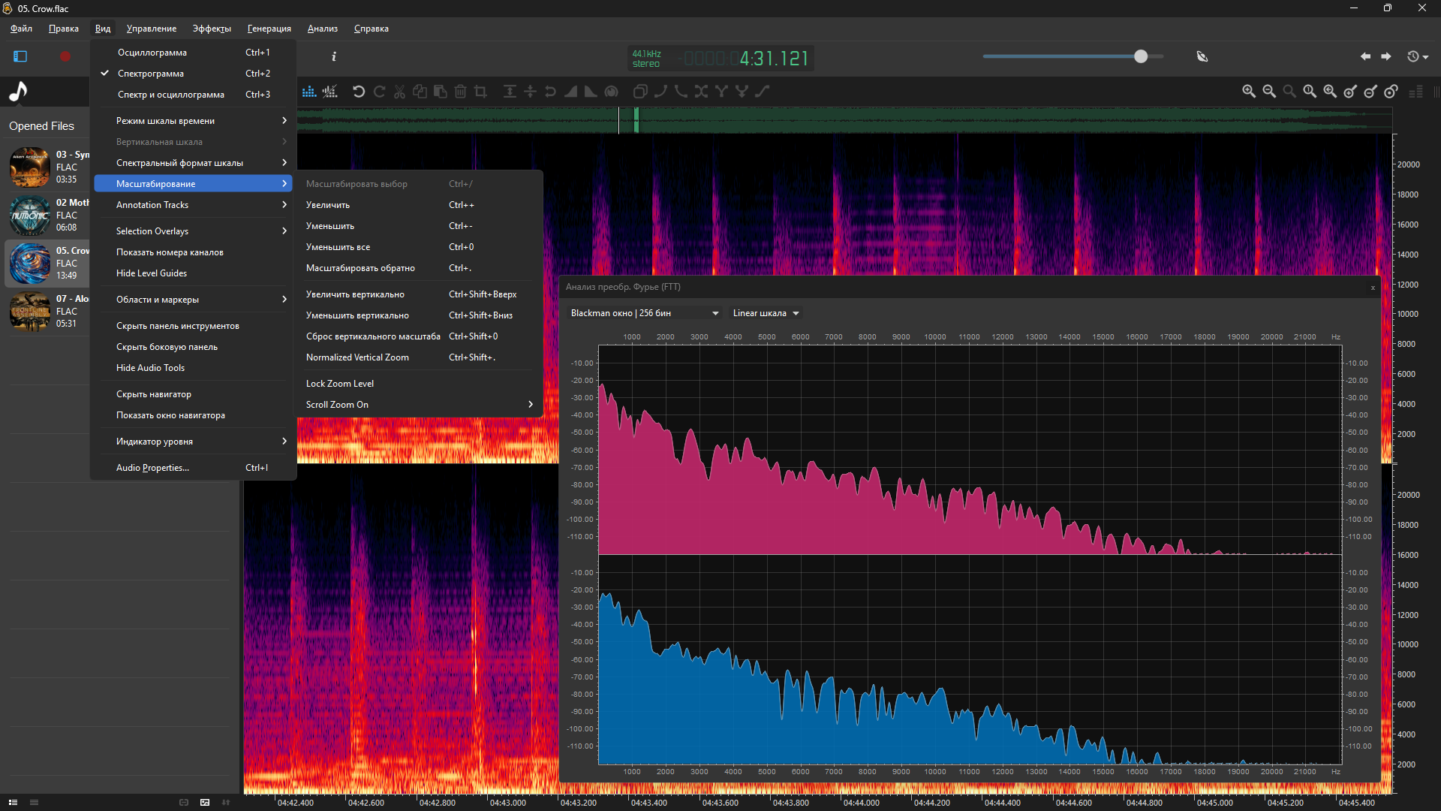Toggle the Lock Zoom Level option
The width and height of the screenshot is (1441, 811).
[x=340, y=384]
